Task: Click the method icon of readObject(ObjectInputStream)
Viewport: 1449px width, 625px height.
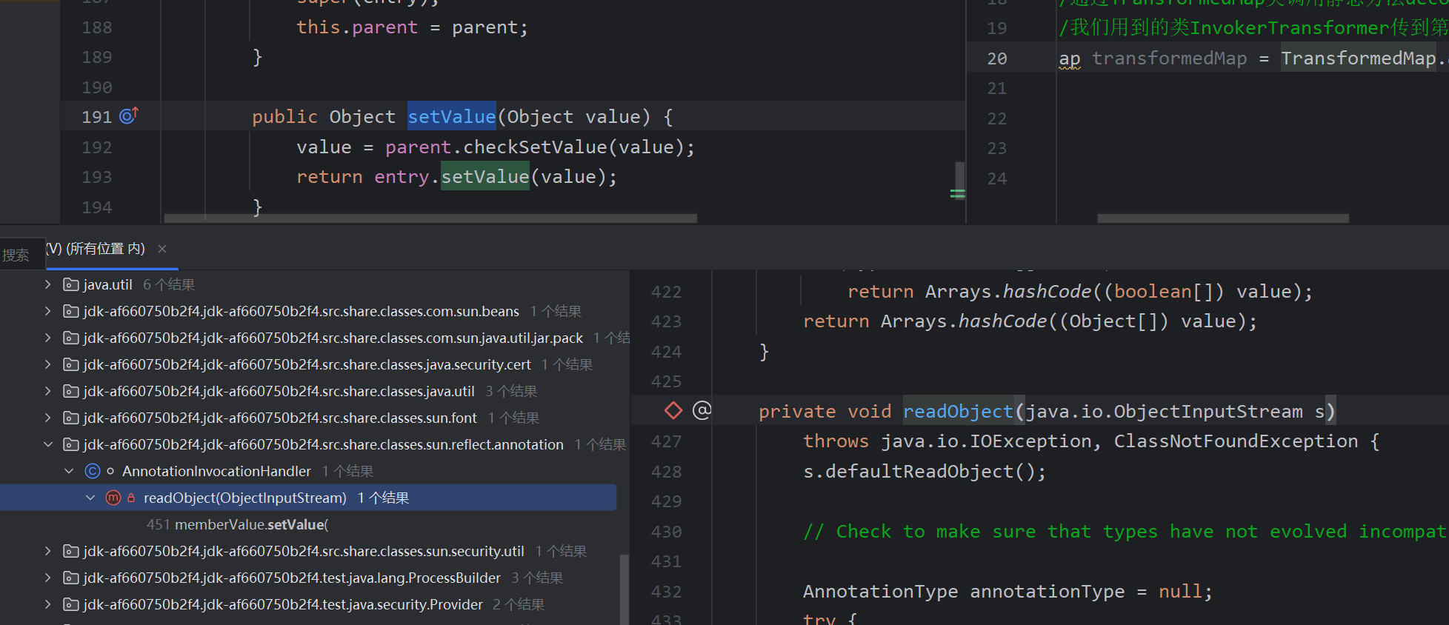Action: (113, 498)
